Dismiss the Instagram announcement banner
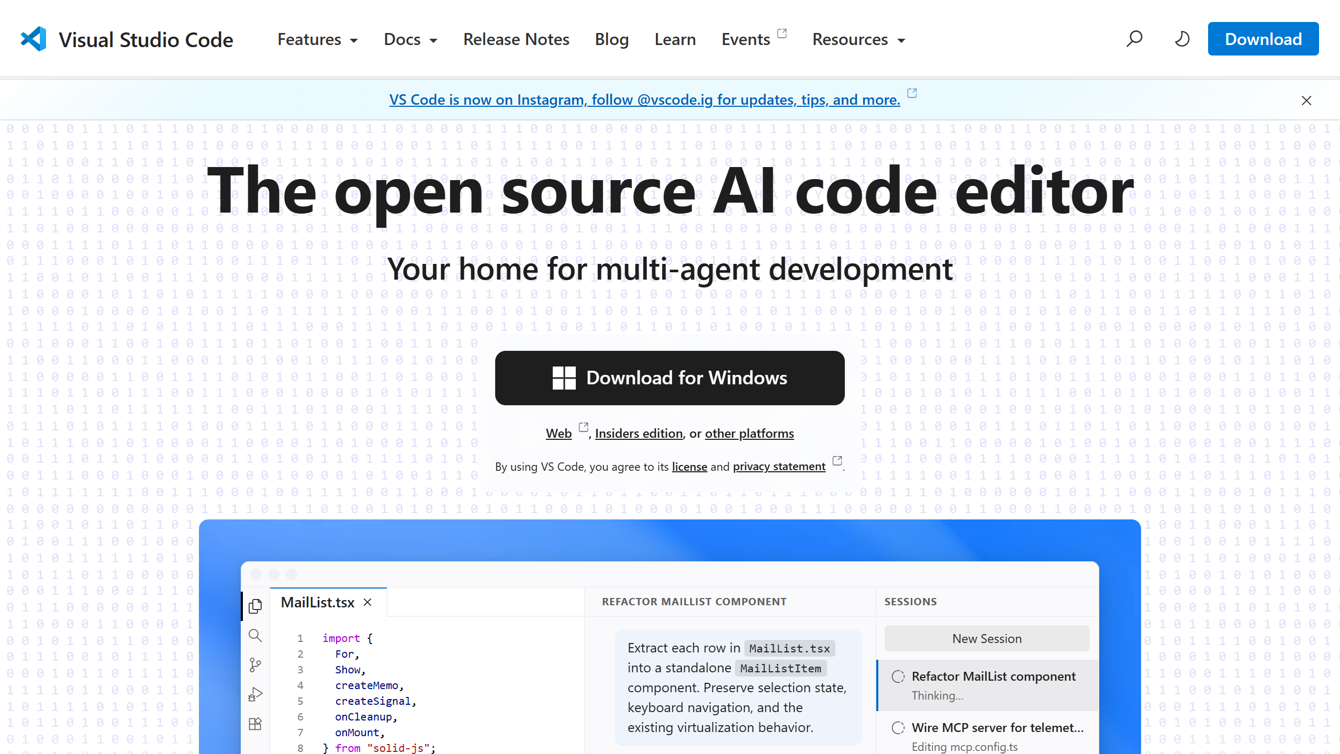The image size is (1340, 754). tap(1306, 101)
